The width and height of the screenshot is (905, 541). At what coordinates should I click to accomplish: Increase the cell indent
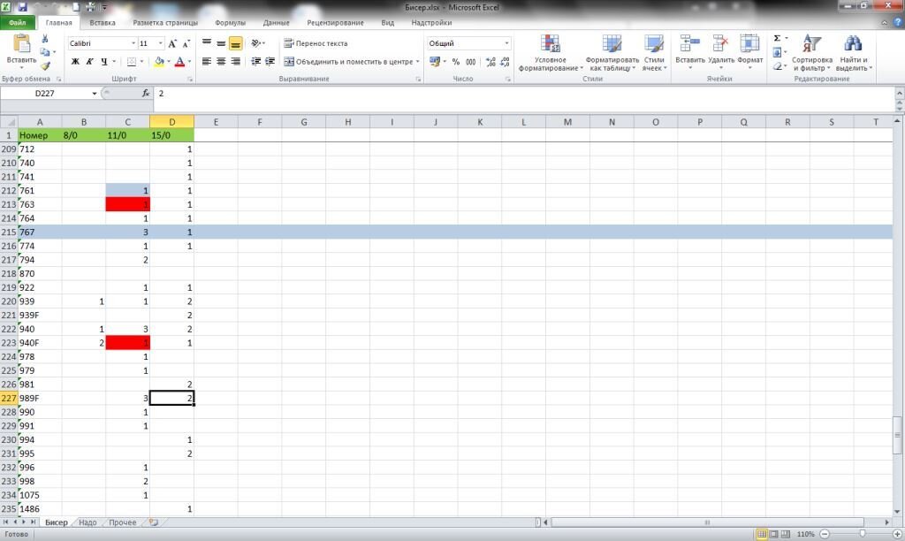[x=270, y=61]
